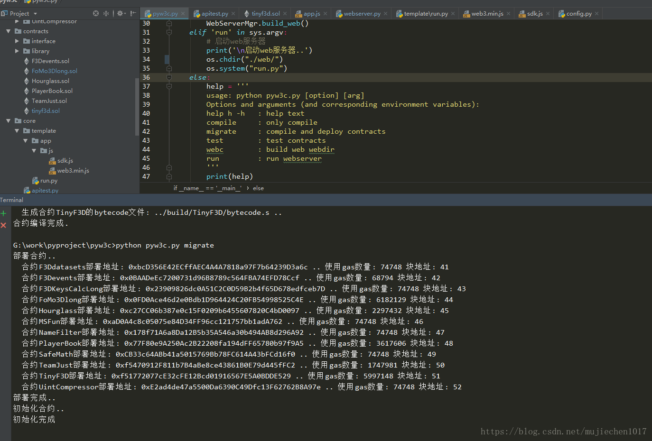Close the web3.min.js tab
The height and width of the screenshot is (441, 652).
pos(508,14)
